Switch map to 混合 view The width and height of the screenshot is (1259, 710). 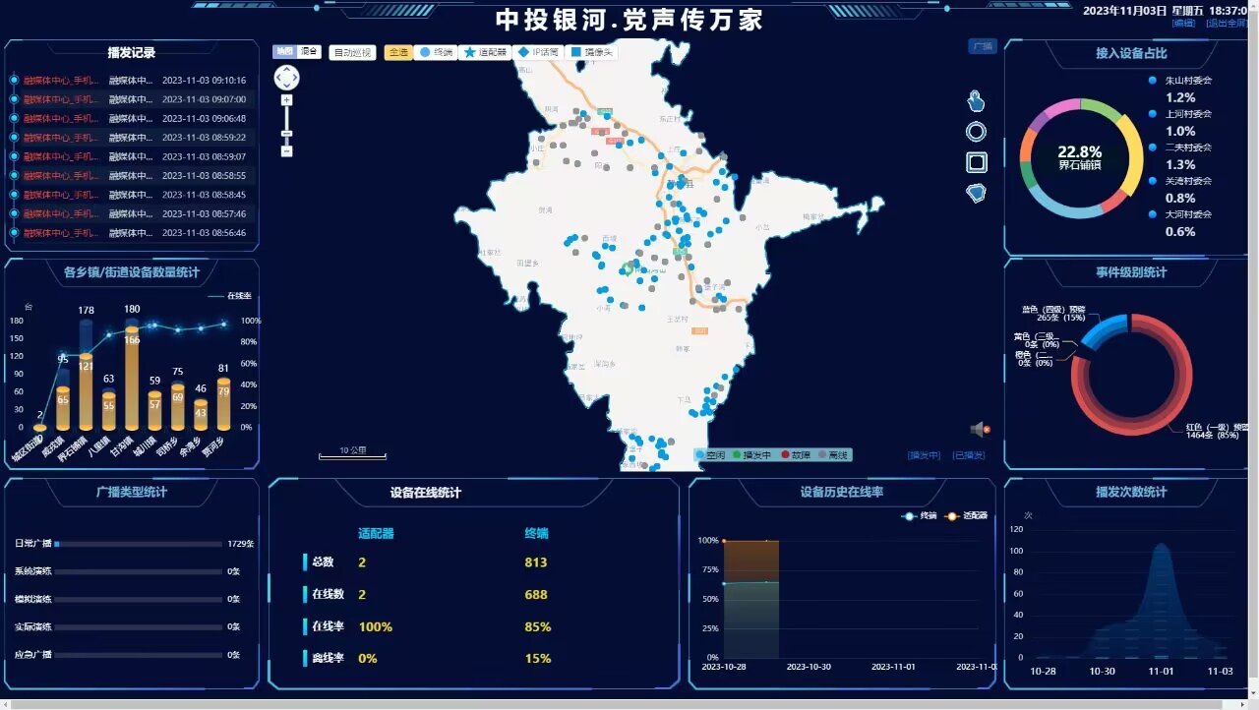[309, 51]
